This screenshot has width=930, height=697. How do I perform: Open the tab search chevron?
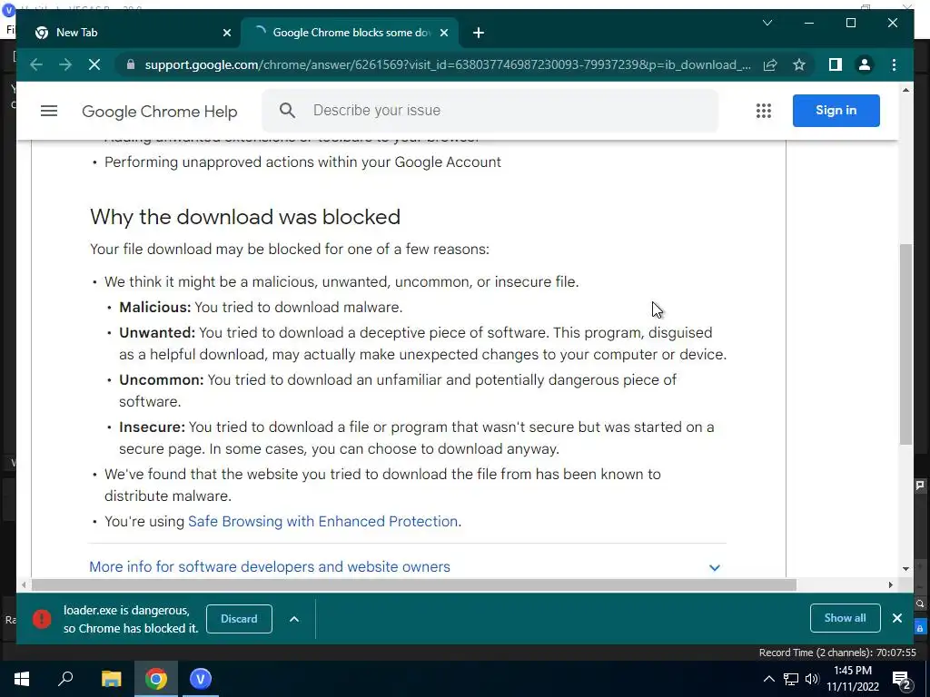767,23
